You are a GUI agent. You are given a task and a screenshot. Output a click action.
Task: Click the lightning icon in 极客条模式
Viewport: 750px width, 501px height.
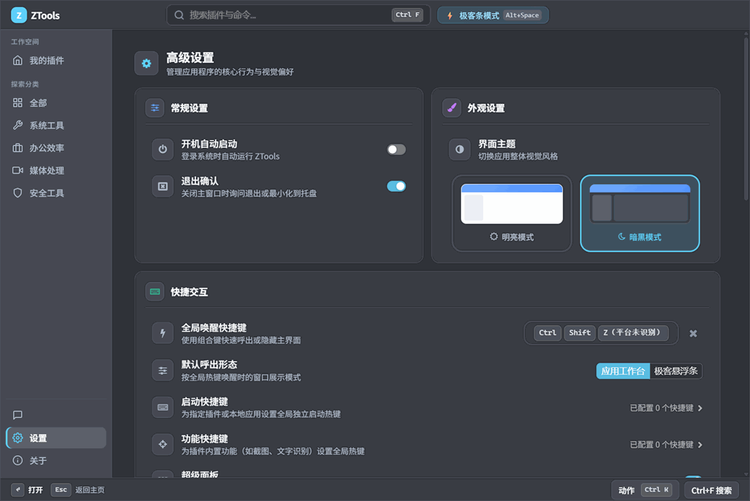449,16
